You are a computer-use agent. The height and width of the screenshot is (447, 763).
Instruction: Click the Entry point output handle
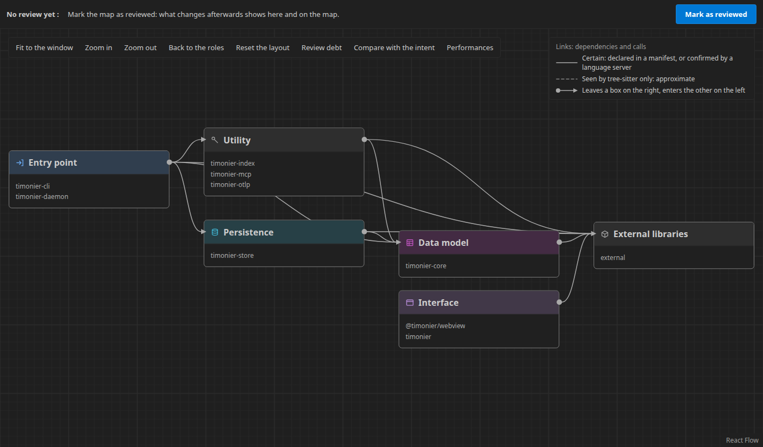tap(169, 162)
